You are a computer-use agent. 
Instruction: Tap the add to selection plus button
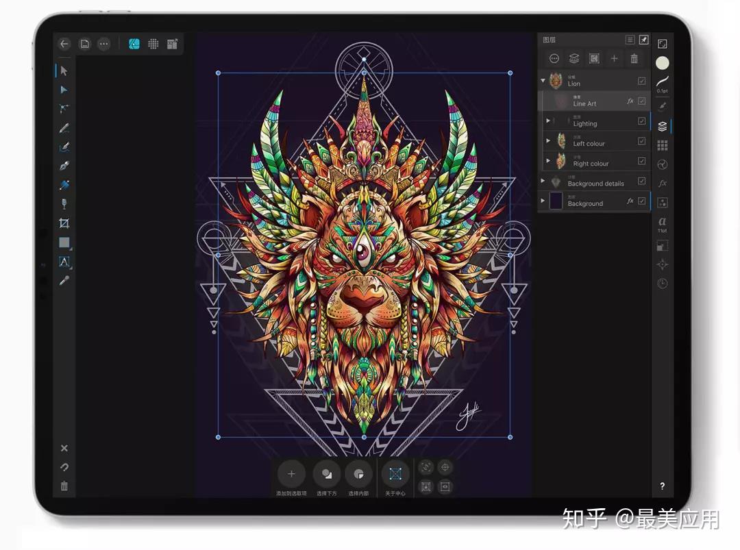(x=291, y=474)
